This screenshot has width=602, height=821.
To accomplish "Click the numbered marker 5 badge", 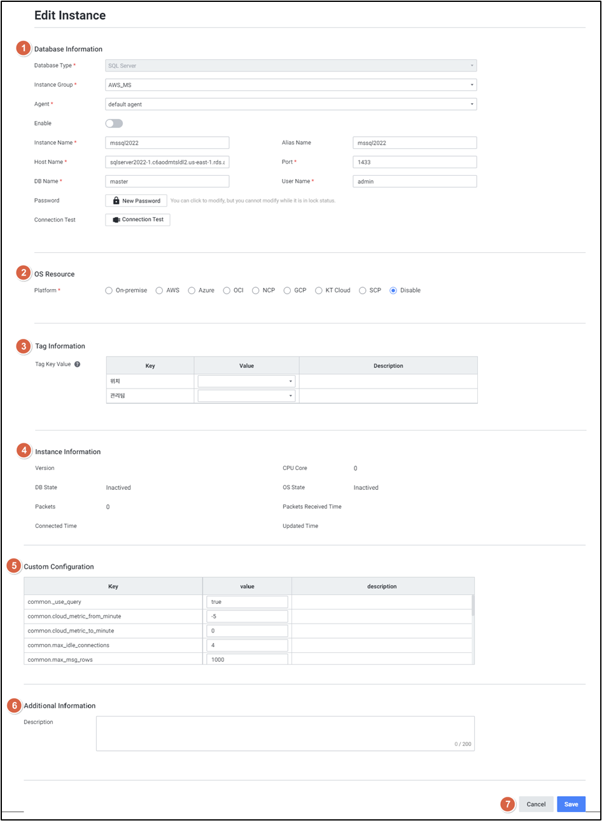I will pos(14,566).
